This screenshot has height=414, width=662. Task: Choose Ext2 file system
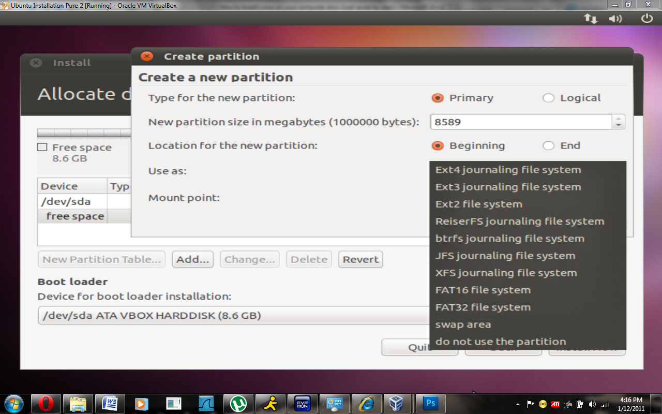[528, 204]
